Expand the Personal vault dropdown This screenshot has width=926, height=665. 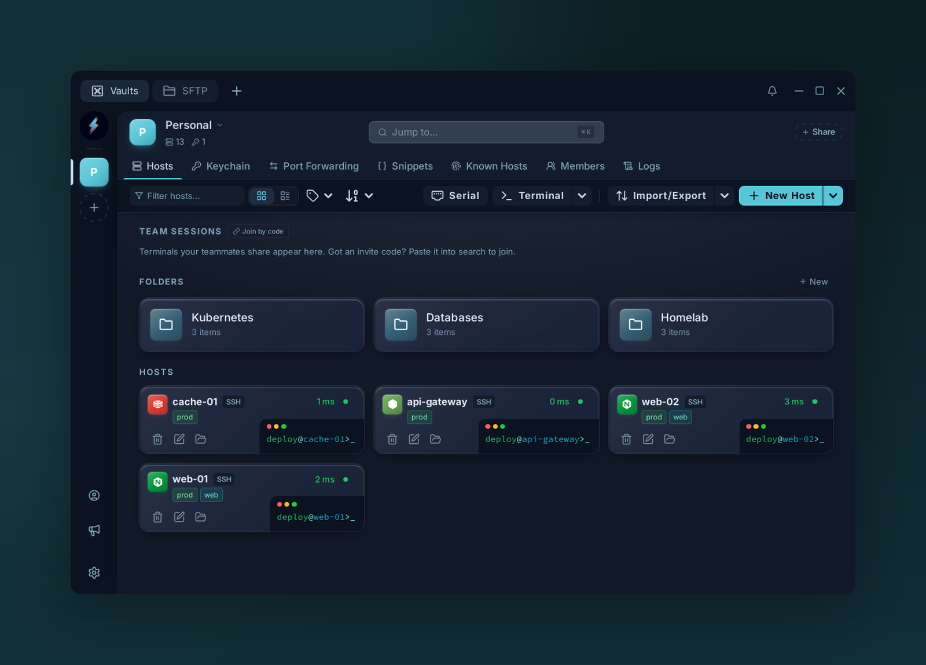point(220,125)
